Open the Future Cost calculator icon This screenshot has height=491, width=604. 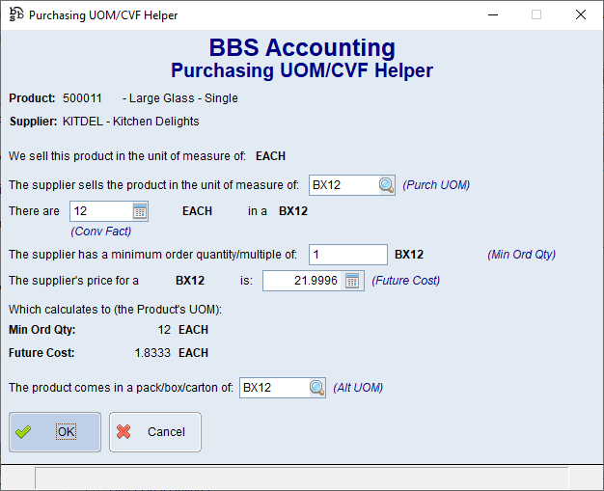(352, 281)
